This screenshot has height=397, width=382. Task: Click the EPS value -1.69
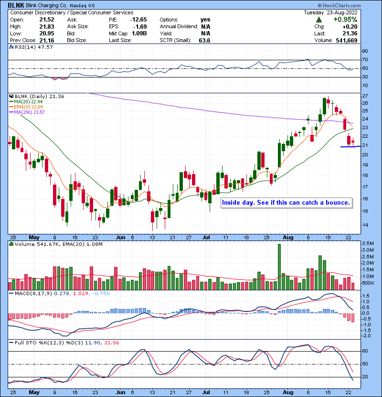(140, 27)
